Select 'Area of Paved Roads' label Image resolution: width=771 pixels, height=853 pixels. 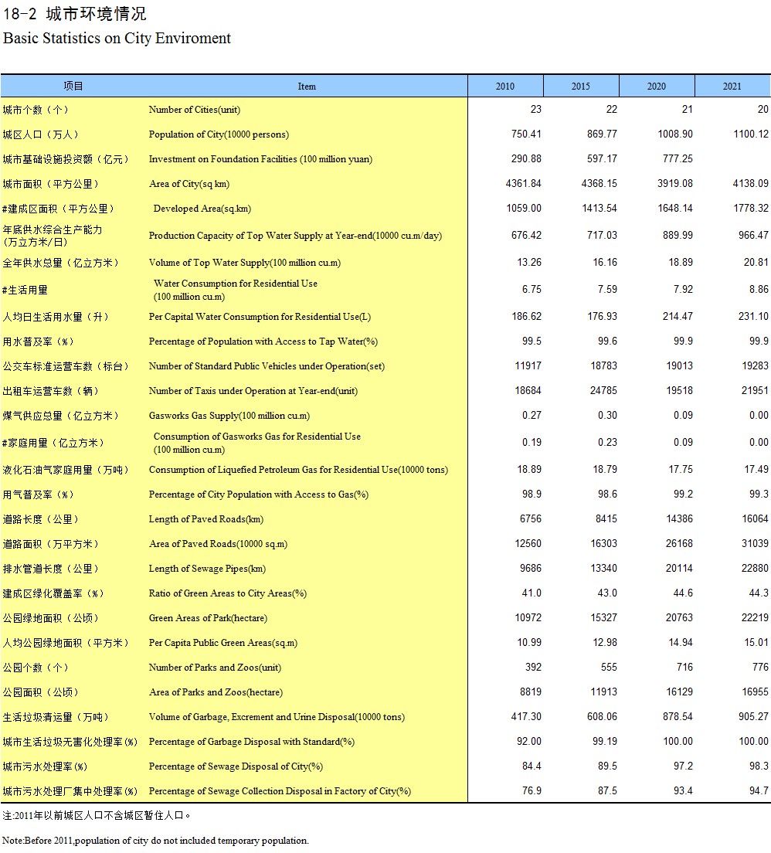click(218, 544)
